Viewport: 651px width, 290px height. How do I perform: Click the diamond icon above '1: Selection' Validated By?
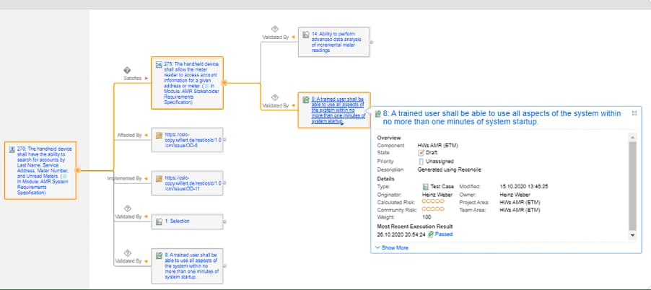click(128, 208)
